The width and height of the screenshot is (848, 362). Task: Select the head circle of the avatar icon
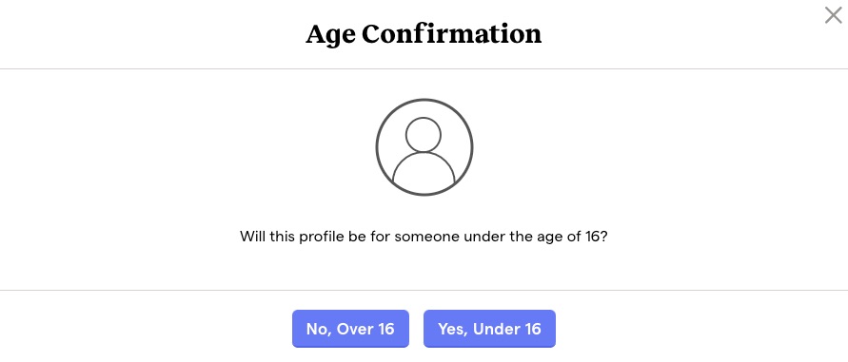(424, 135)
